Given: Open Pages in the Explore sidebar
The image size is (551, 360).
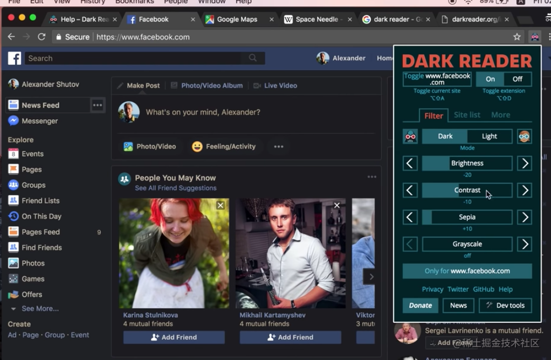Looking at the screenshot, I should tap(25, 169).
